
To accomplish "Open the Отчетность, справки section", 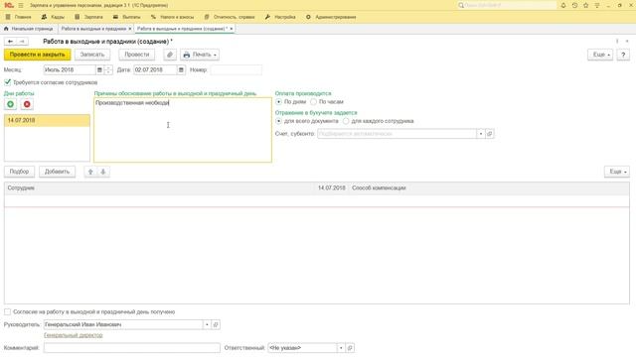I will click(230, 17).
